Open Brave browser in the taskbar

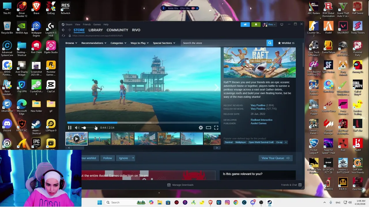click(x=210, y=202)
